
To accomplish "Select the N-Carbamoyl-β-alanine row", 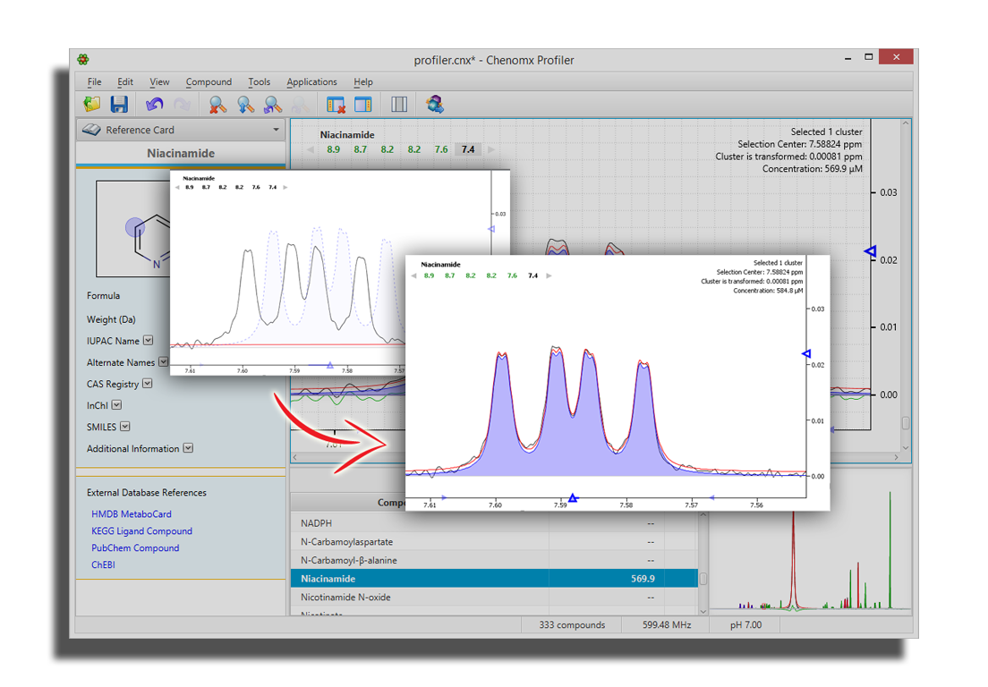I will [x=494, y=560].
